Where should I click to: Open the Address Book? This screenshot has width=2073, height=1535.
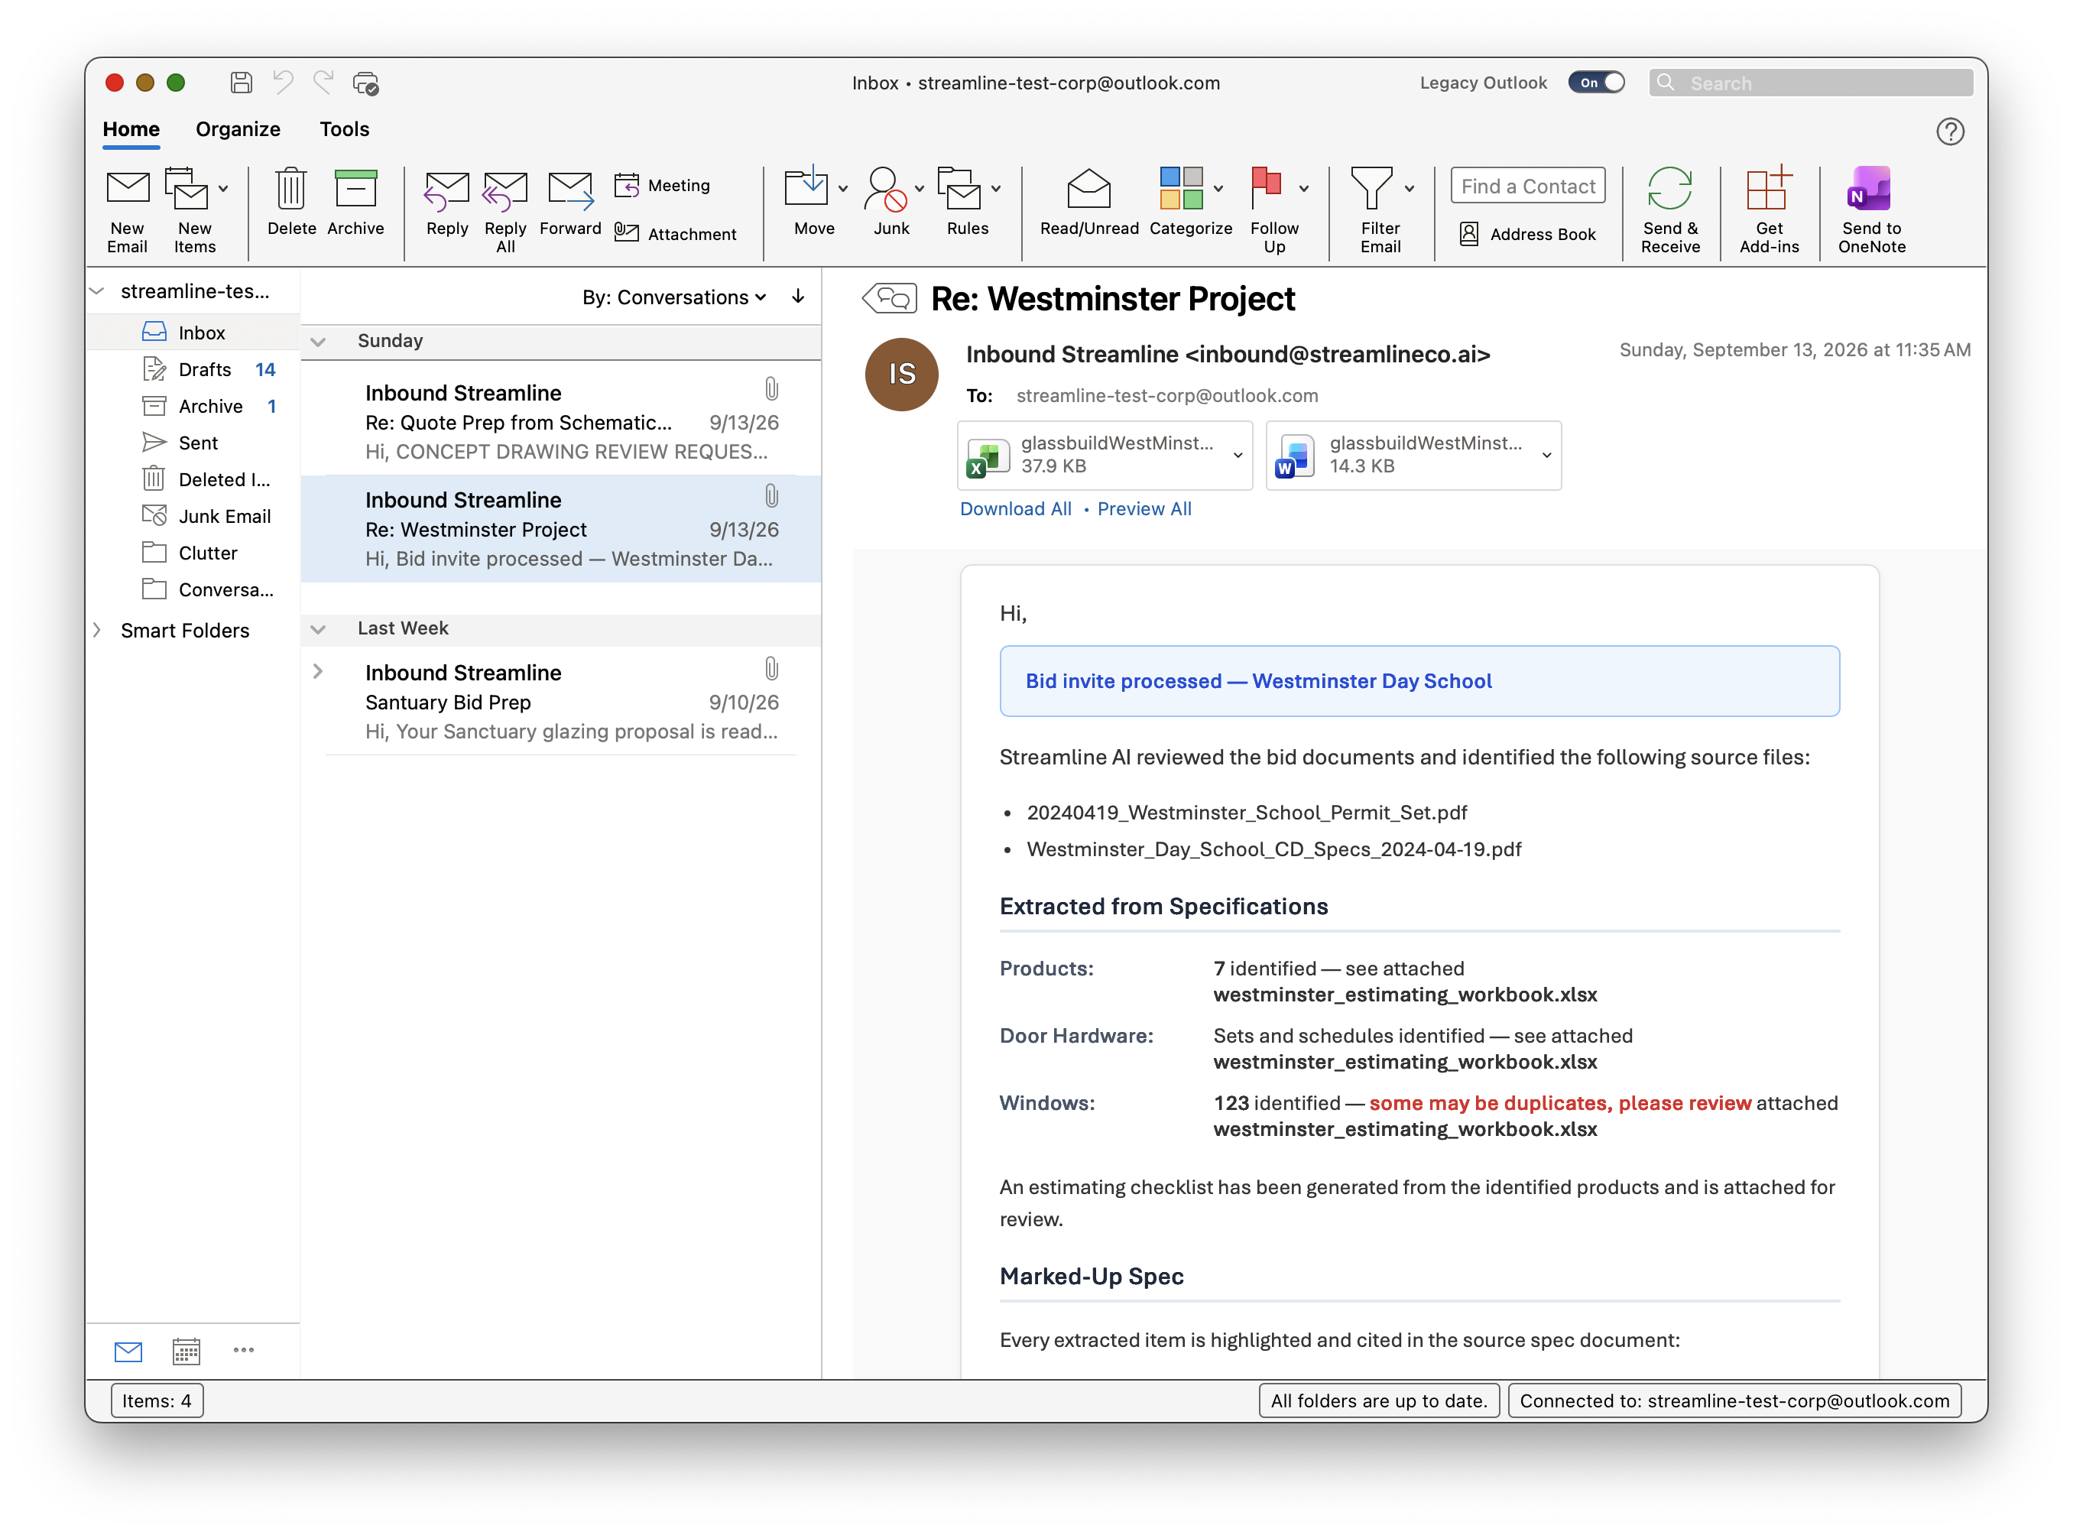click(1527, 234)
